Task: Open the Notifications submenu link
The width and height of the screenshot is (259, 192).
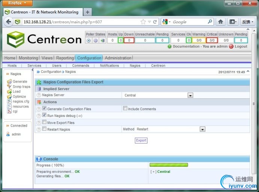Action: click(109, 66)
